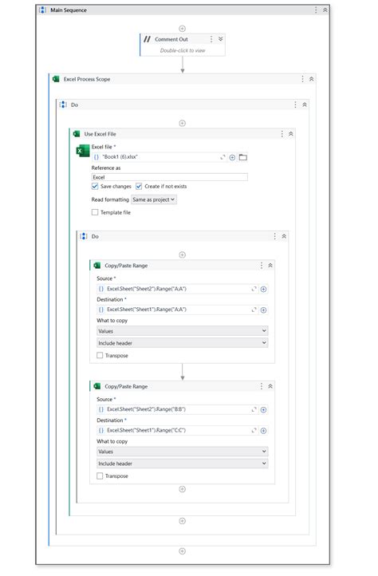Click plus icon on second Destination field
Viewport: 378px width, 576px height.
[x=263, y=431]
